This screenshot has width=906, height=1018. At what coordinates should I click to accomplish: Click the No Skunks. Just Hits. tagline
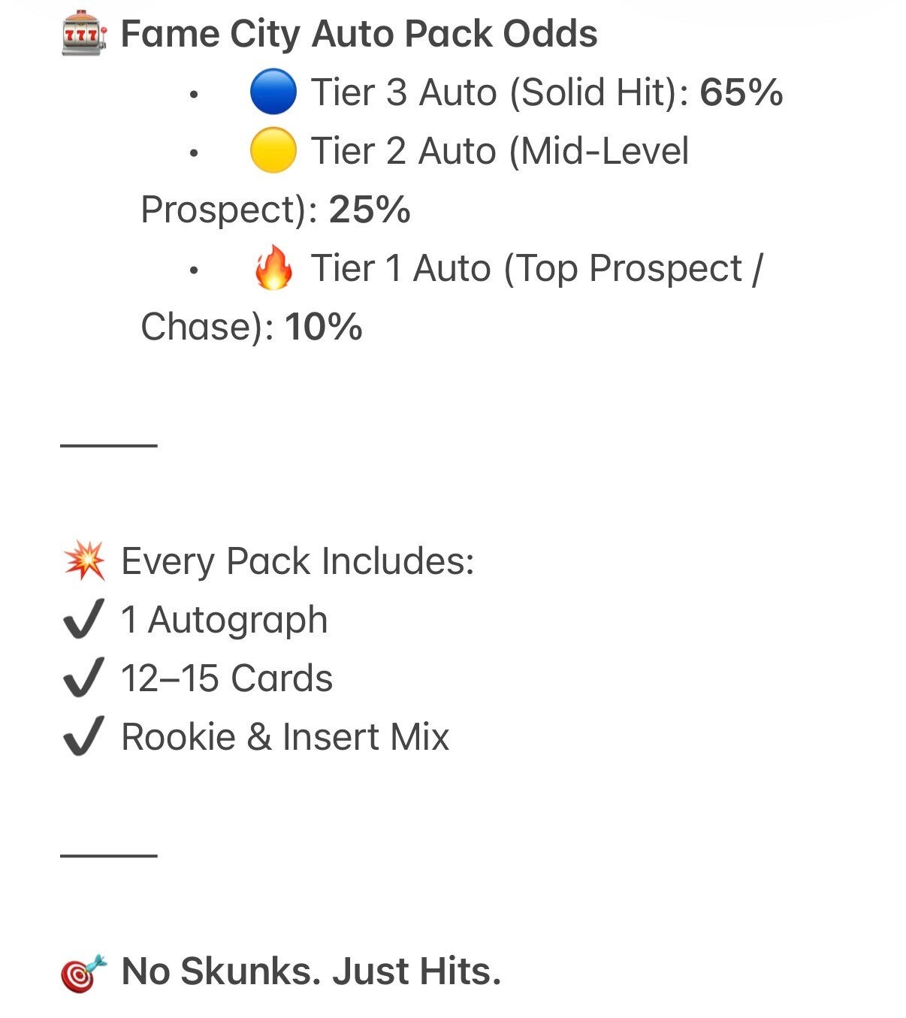tap(311, 971)
